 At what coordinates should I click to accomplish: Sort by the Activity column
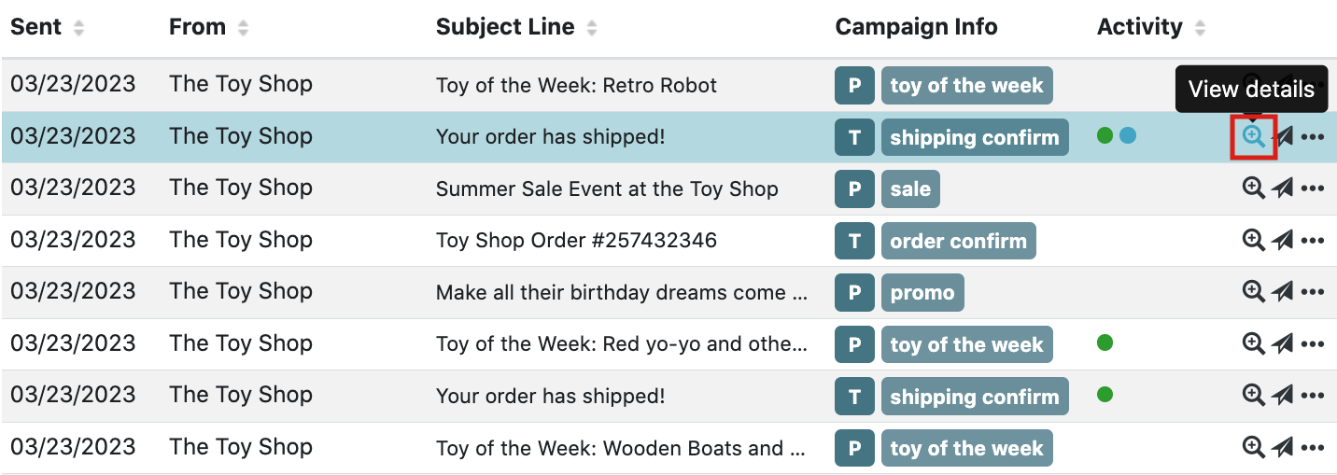[x=1200, y=28]
